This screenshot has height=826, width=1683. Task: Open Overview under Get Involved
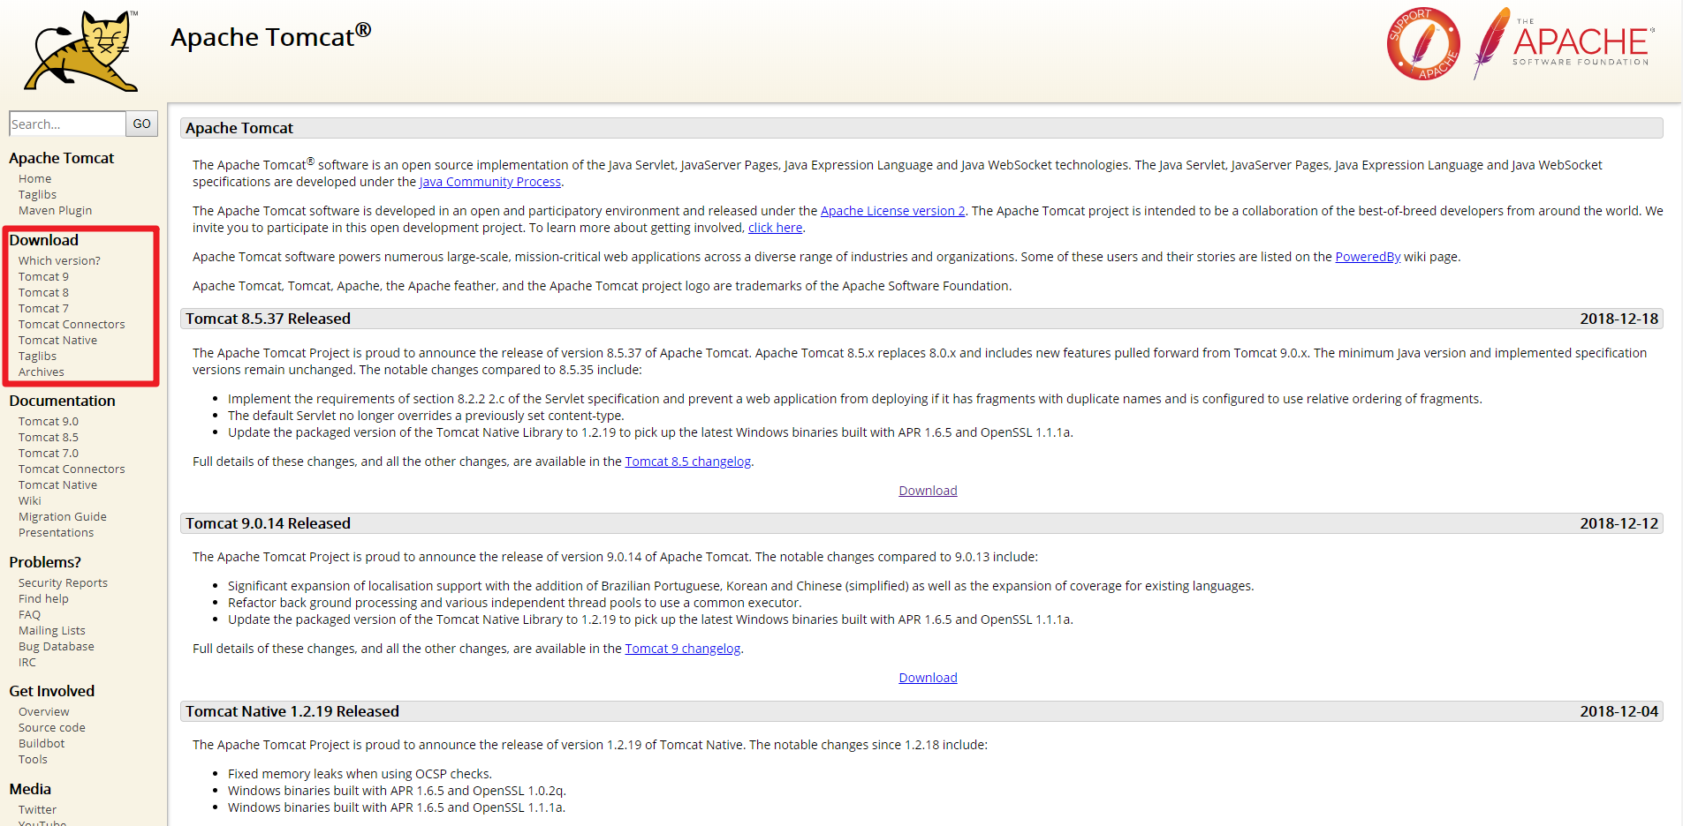pos(43,711)
